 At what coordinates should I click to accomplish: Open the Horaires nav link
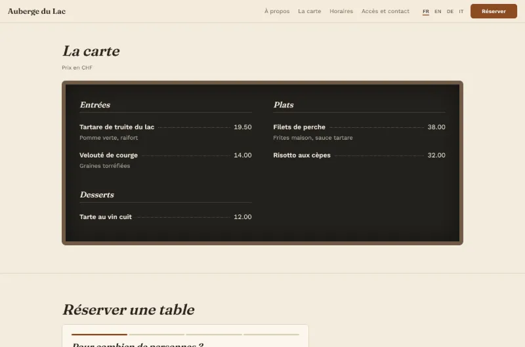341,11
